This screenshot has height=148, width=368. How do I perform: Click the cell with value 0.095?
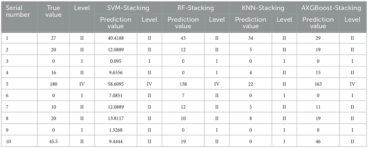point(116,61)
